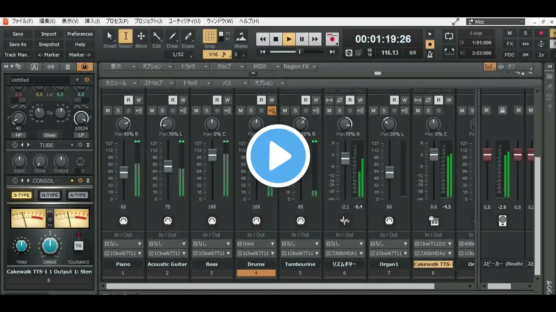The height and width of the screenshot is (312, 556).
Task: Toggle automation read on Piano strip
Action: tap(129, 100)
